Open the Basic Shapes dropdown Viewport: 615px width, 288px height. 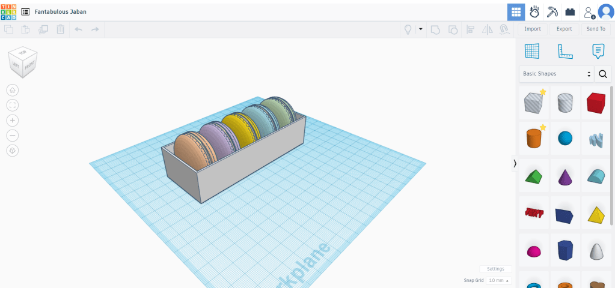557,74
